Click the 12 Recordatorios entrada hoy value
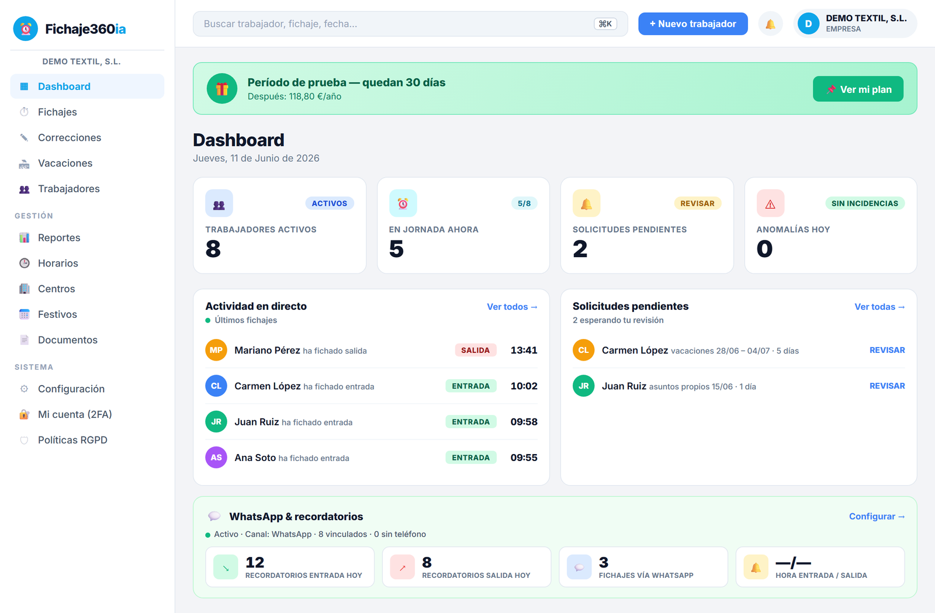The image size is (935, 613). [x=255, y=562]
